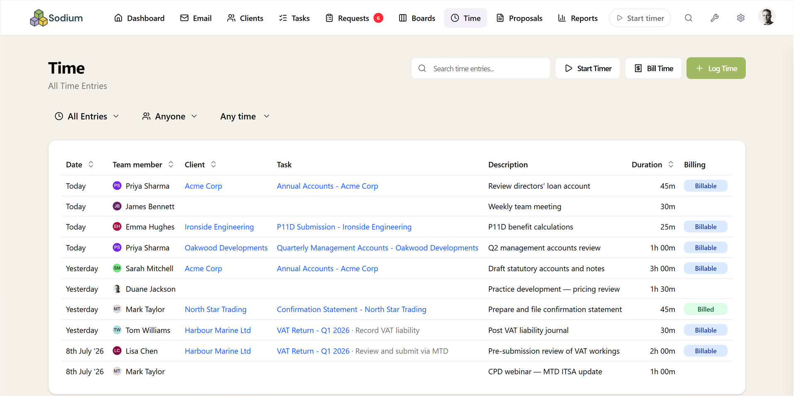
Task: Open VAT Return task in Lisa Chen row
Action: click(313, 351)
